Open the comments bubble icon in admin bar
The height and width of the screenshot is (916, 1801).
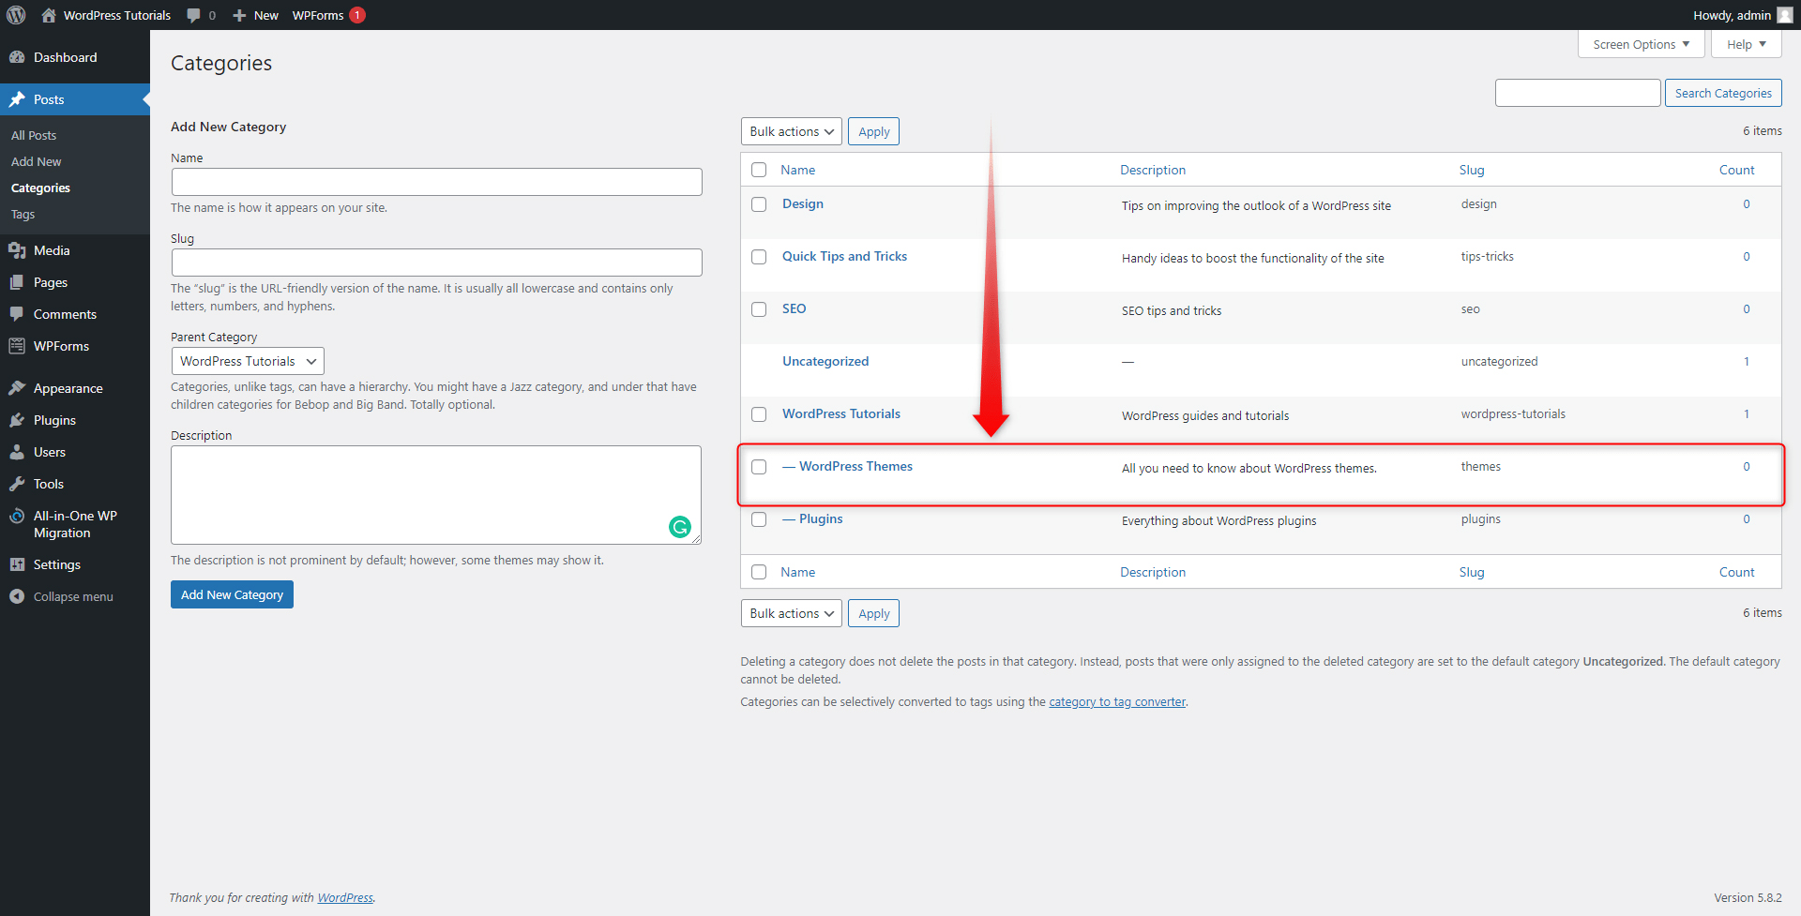point(193,15)
